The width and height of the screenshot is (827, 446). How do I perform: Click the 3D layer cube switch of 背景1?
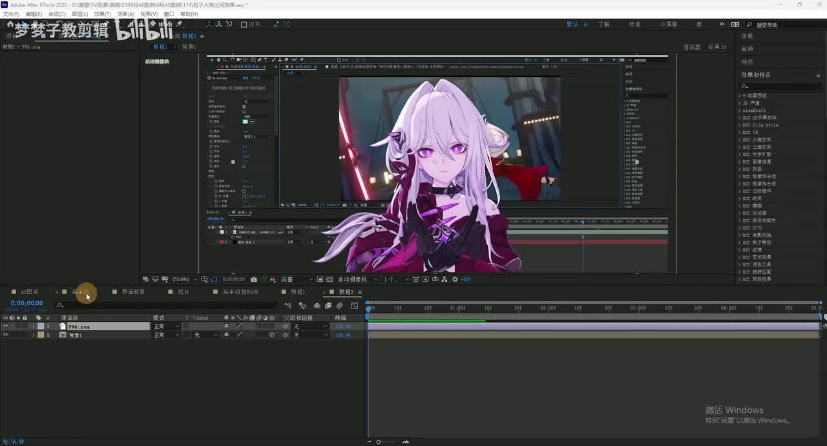click(271, 335)
